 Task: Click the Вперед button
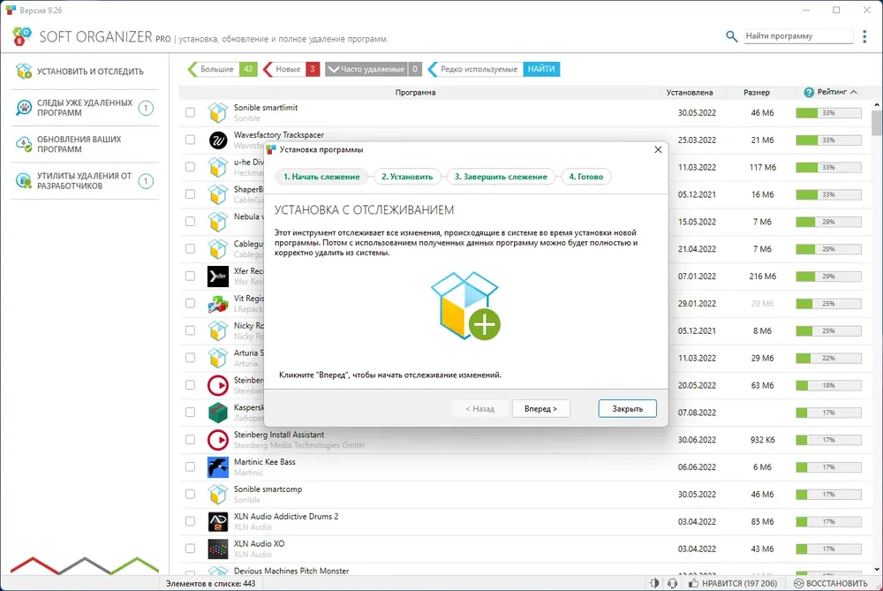(x=540, y=408)
